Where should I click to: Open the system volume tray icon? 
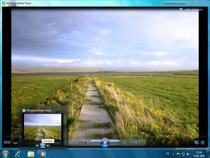[x=188, y=154]
